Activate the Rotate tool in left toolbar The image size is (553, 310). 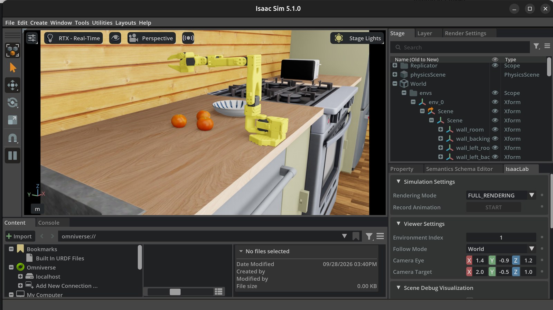point(12,103)
